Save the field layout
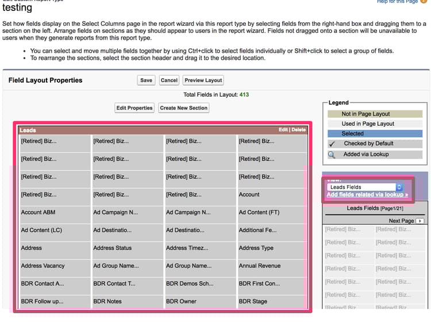 click(x=146, y=80)
